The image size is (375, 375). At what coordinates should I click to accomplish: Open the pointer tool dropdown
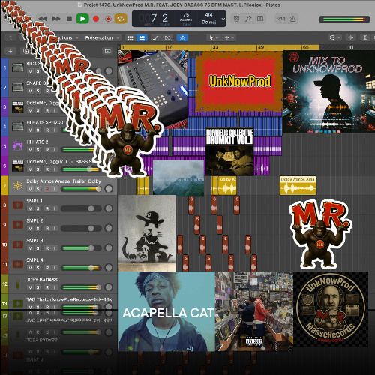click(214, 37)
